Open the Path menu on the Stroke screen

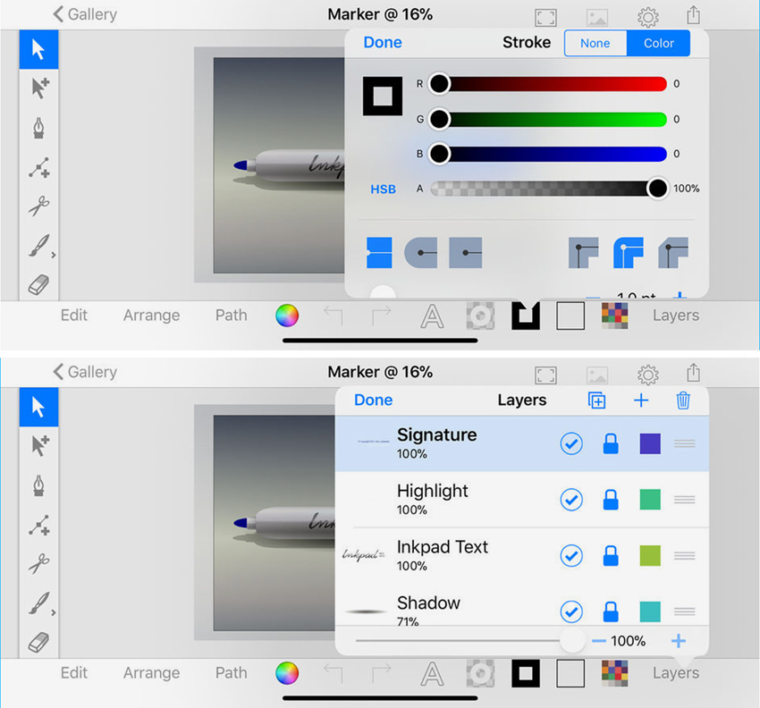point(232,316)
